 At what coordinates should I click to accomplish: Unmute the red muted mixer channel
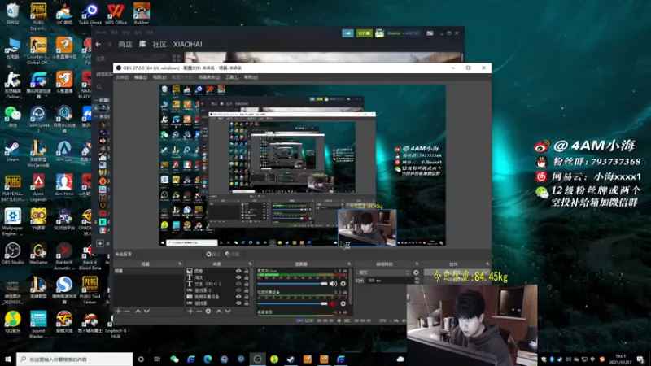click(x=333, y=303)
